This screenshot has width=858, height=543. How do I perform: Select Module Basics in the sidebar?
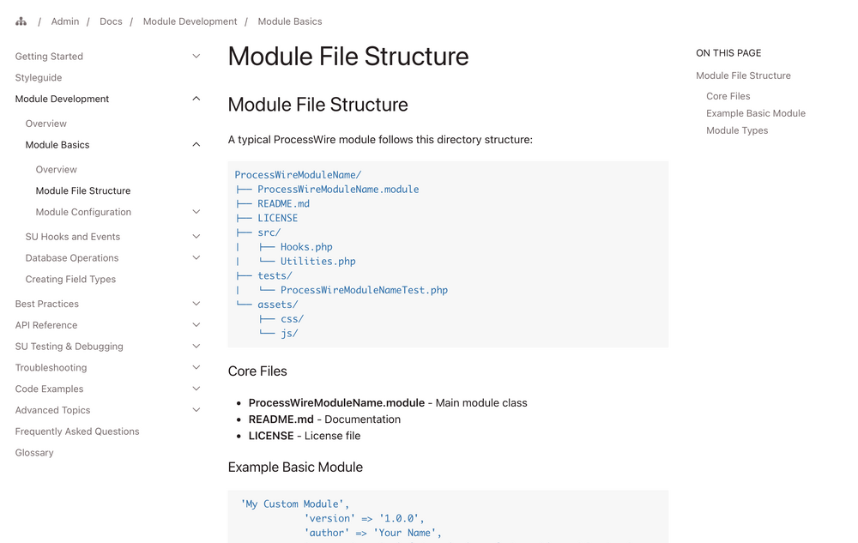[x=57, y=145]
